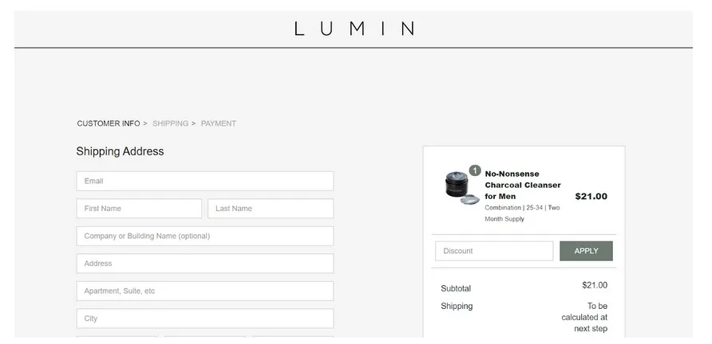
Task: Click into the First Name field
Action: [x=139, y=209]
